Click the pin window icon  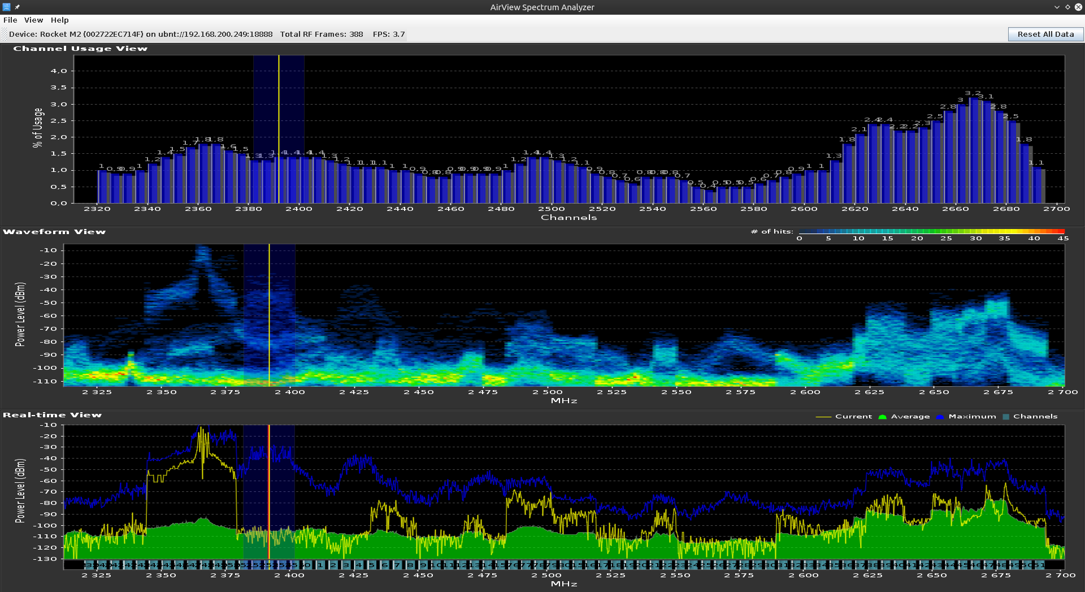click(18, 7)
